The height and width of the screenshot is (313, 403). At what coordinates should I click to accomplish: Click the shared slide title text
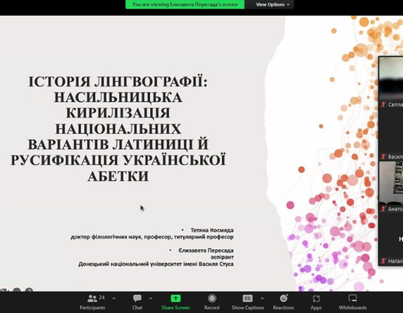tap(118, 129)
